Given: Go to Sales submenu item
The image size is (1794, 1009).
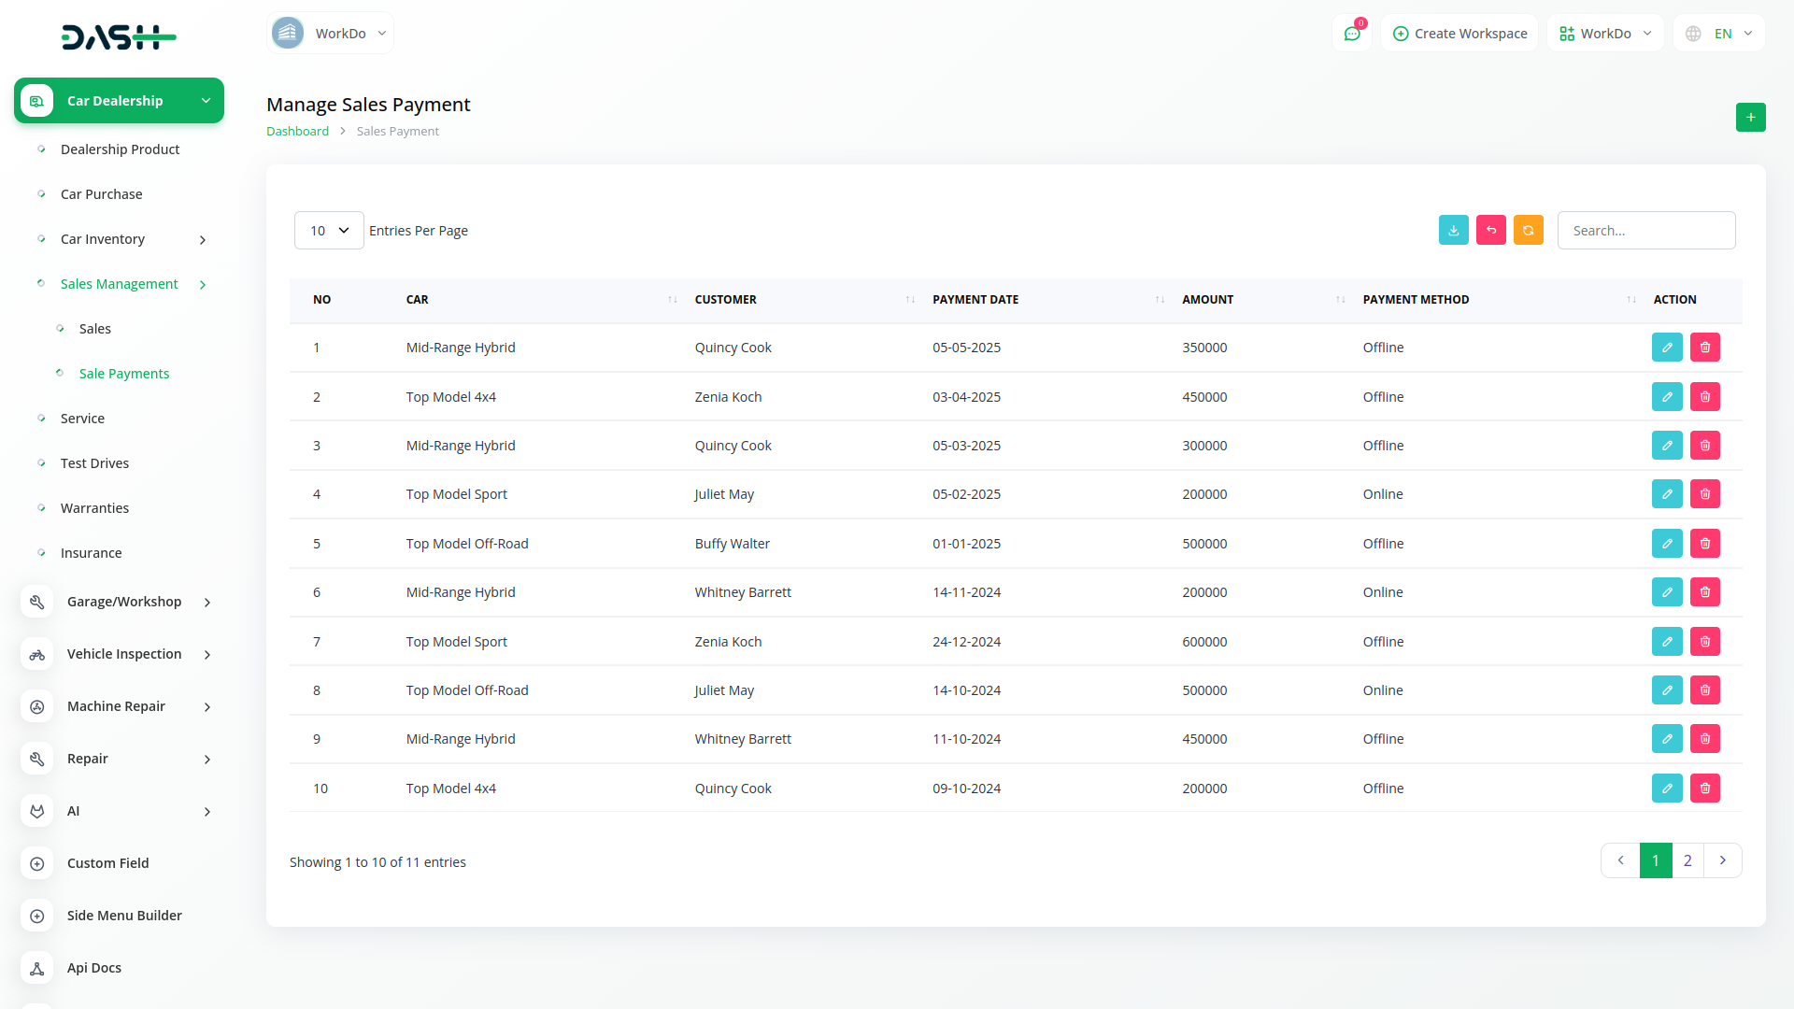Looking at the screenshot, I should coord(94,329).
